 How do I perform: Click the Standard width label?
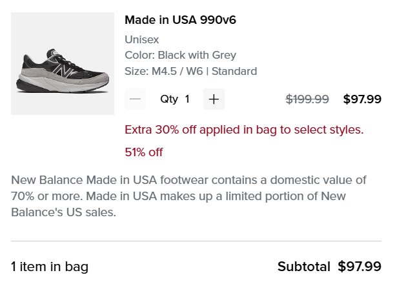point(234,71)
